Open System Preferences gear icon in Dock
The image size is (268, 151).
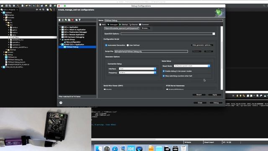point(107,148)
